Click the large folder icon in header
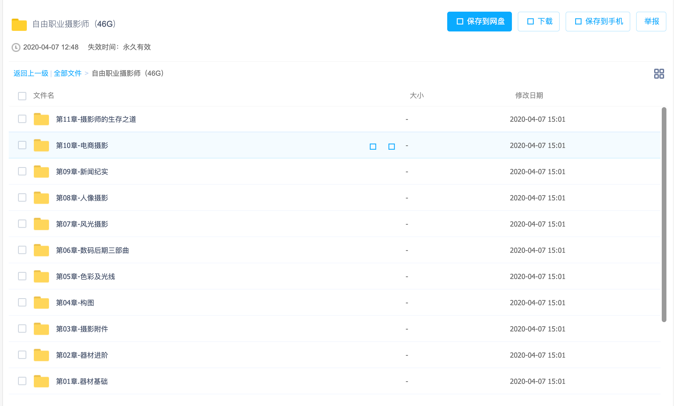 coord(19,24)
